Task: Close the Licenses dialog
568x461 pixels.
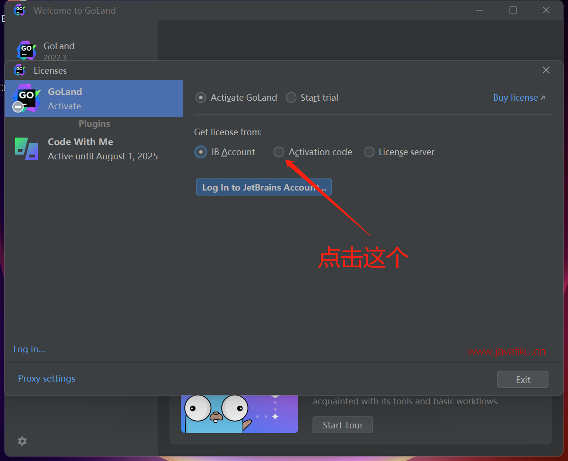Action: [x=546, y=70]
